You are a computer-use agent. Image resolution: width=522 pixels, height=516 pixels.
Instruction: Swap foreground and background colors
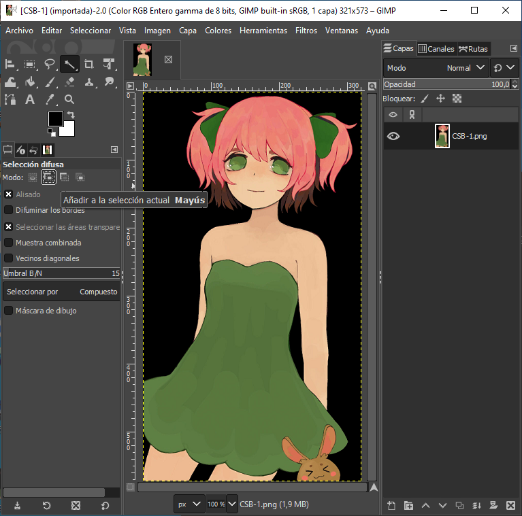click(x=71, y=115)
